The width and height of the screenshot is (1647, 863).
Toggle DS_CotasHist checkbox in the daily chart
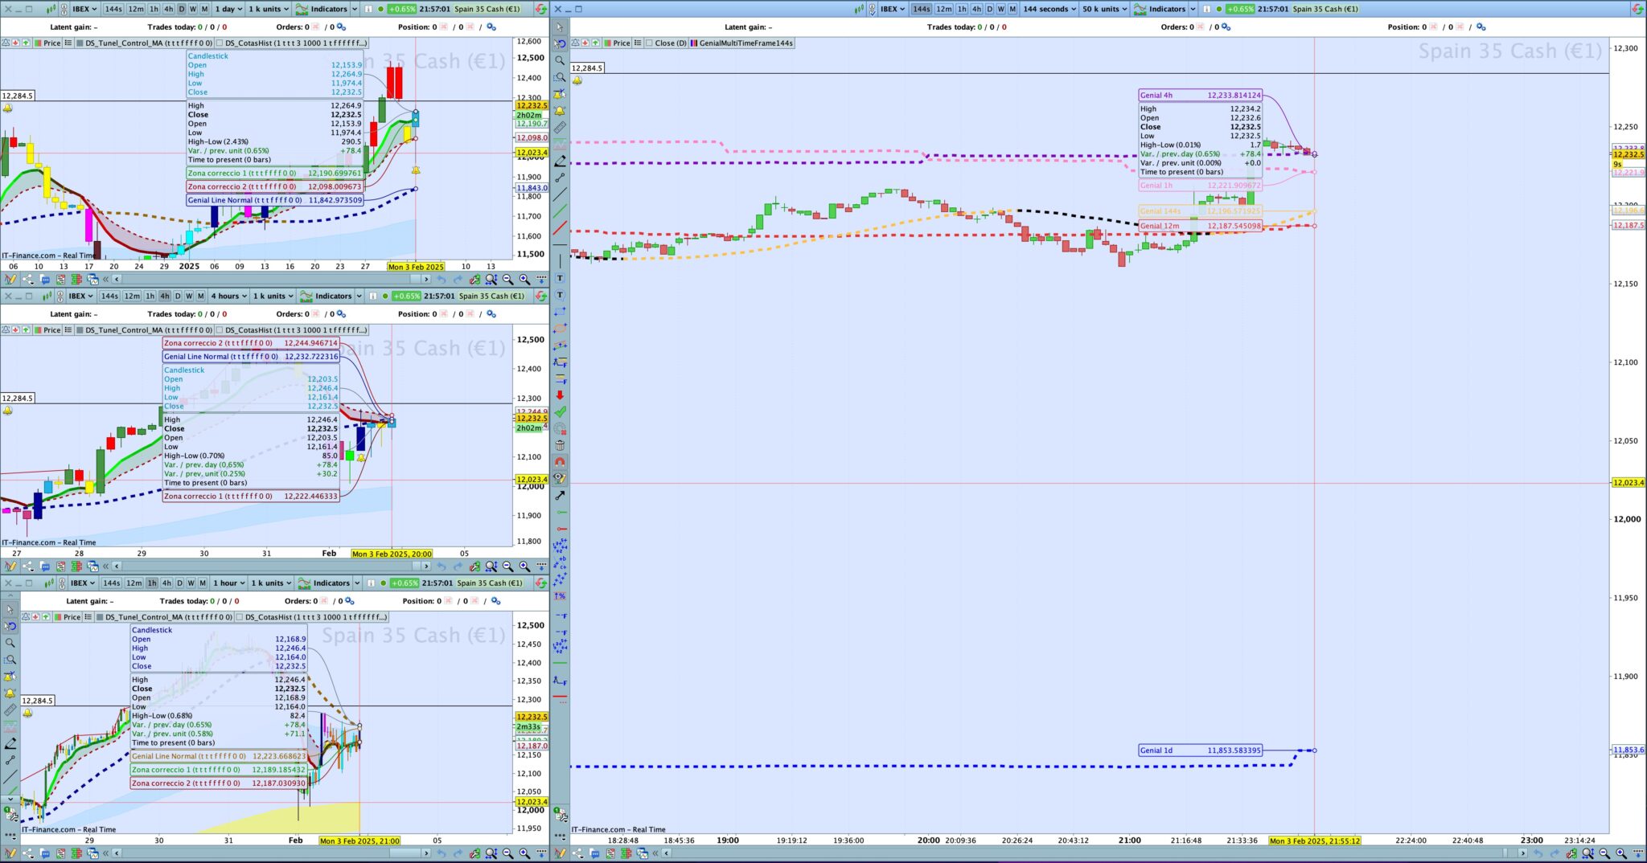click(220, 43)
